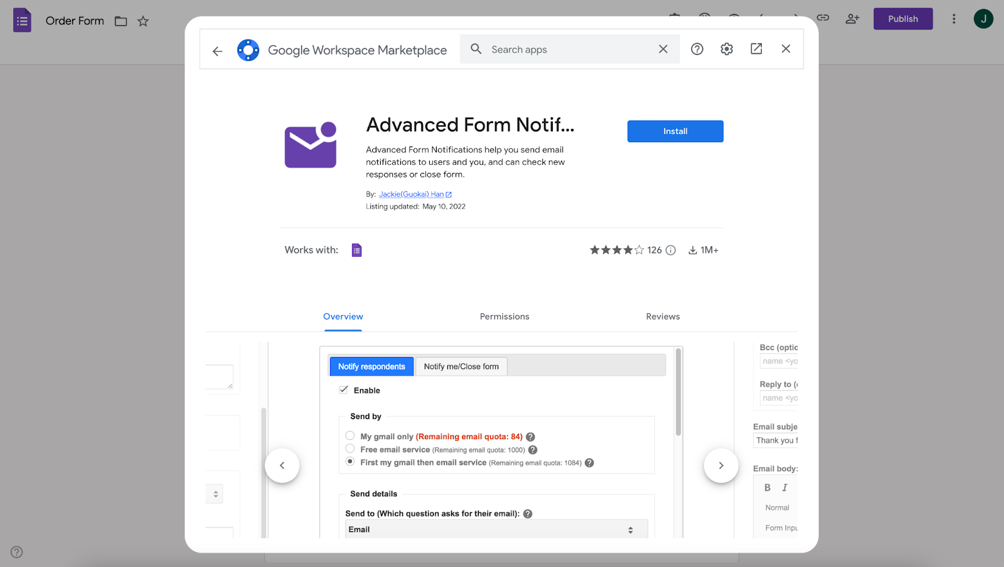This screenshot has height=567, width=1004.
Task: Open Marketplace settings gear
Action: pyautogui.click(x=727, y=49)
